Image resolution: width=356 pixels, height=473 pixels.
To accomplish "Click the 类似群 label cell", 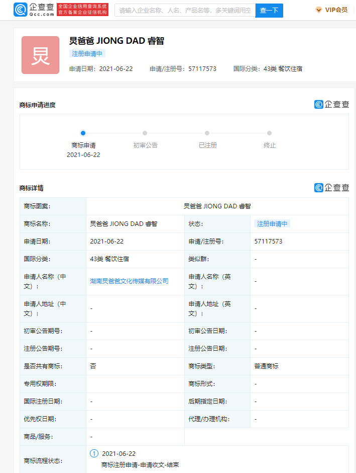I will coord(217,259).
